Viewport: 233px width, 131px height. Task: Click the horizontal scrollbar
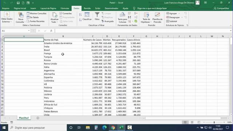(183, 118)
